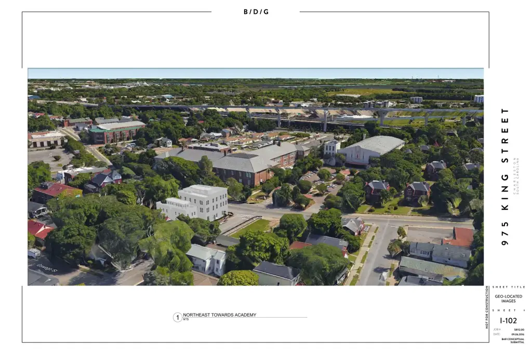Click the NORTHEAST TOWARDS ACADEMY caption

pos(219,315)
